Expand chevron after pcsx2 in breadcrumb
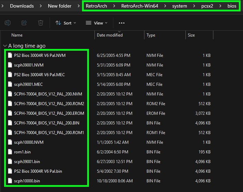The image size is (243, 192). (x=220, y=6)
